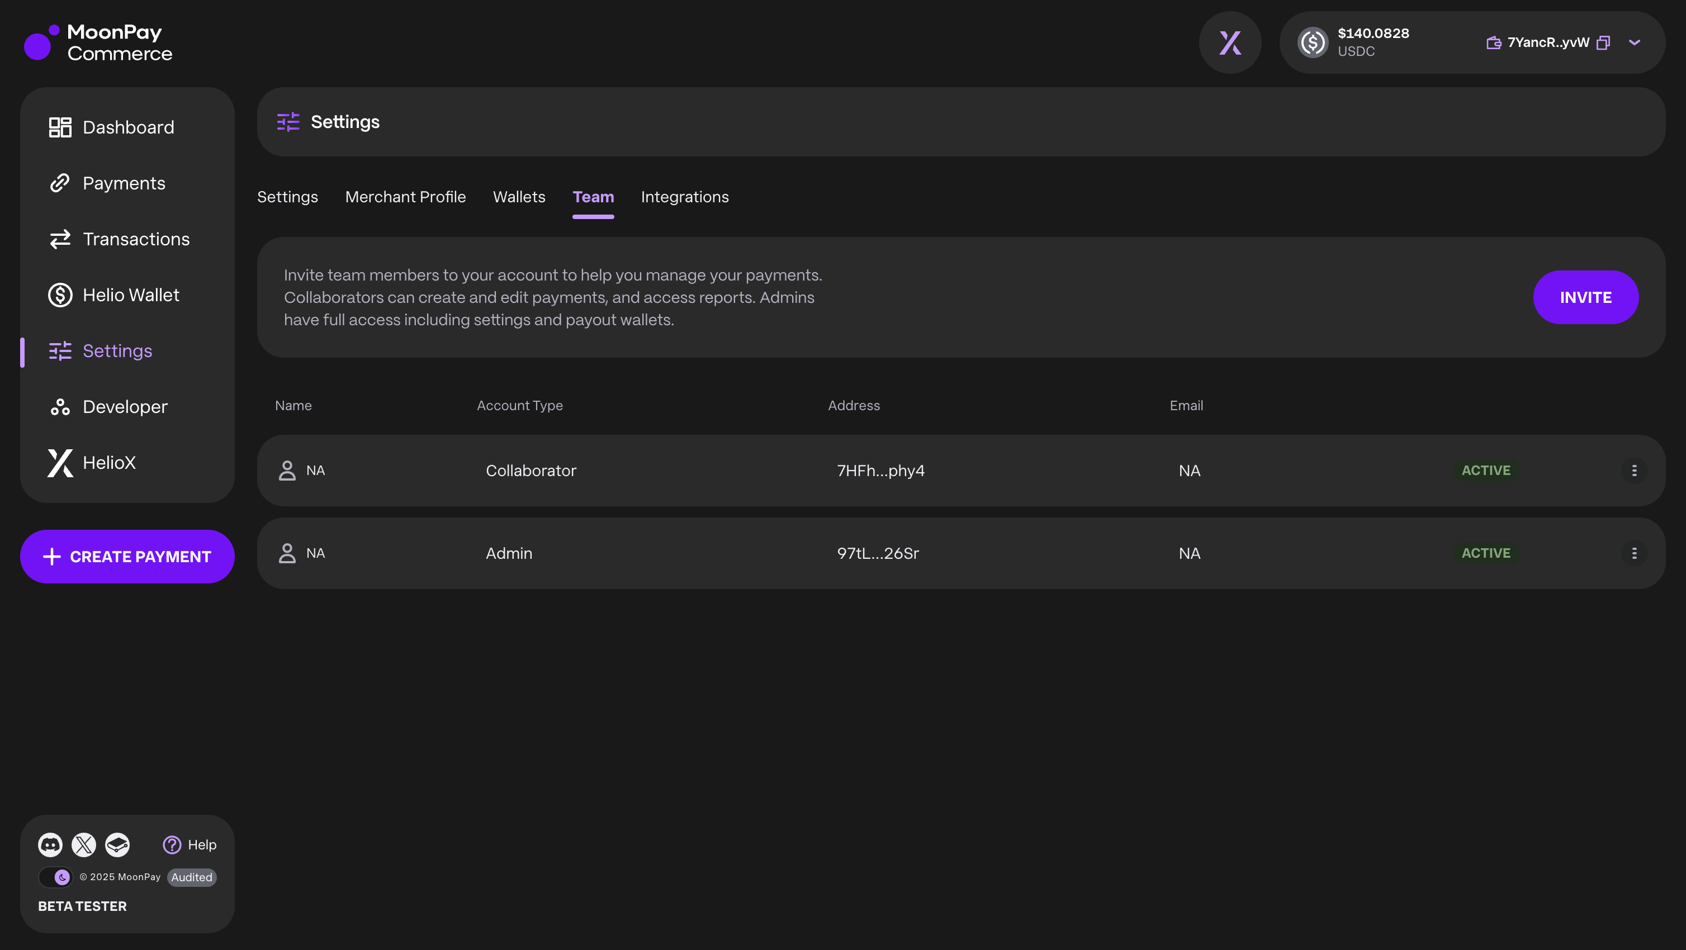The width and height of the screenshot is (1686, 950).
Task: Expand the wallet account dropdown chevron
Action: (x=1635, y=42)
